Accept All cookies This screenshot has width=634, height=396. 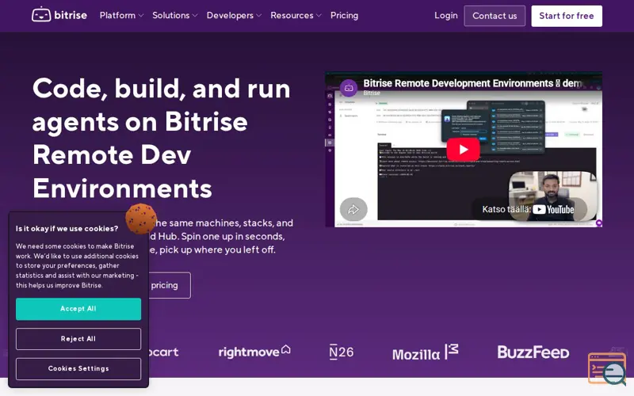tap(78, 309)
